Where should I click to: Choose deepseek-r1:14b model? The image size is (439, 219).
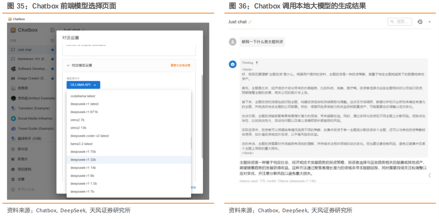click(x=129, y=168)
